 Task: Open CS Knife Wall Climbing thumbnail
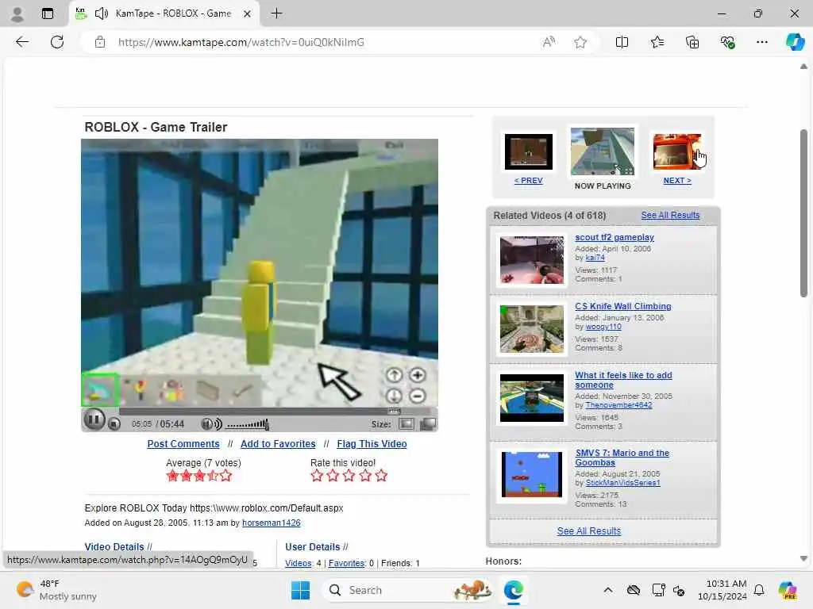click(x=531, y=329)
